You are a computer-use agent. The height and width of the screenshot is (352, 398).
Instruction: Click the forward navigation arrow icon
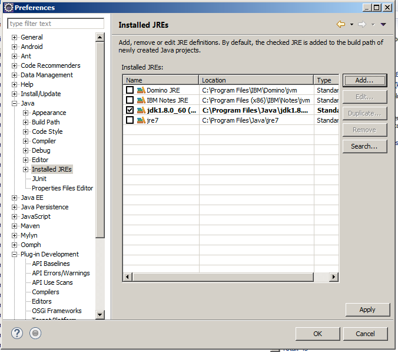pyautogui.click(x=361, y=24)
